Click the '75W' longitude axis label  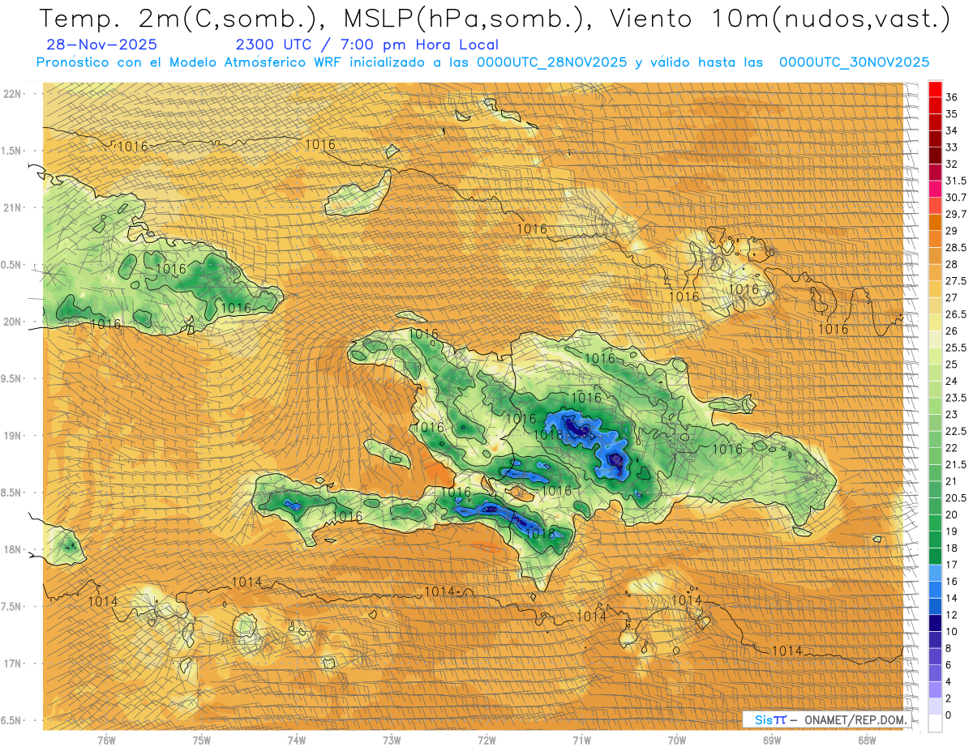[201, 741]
